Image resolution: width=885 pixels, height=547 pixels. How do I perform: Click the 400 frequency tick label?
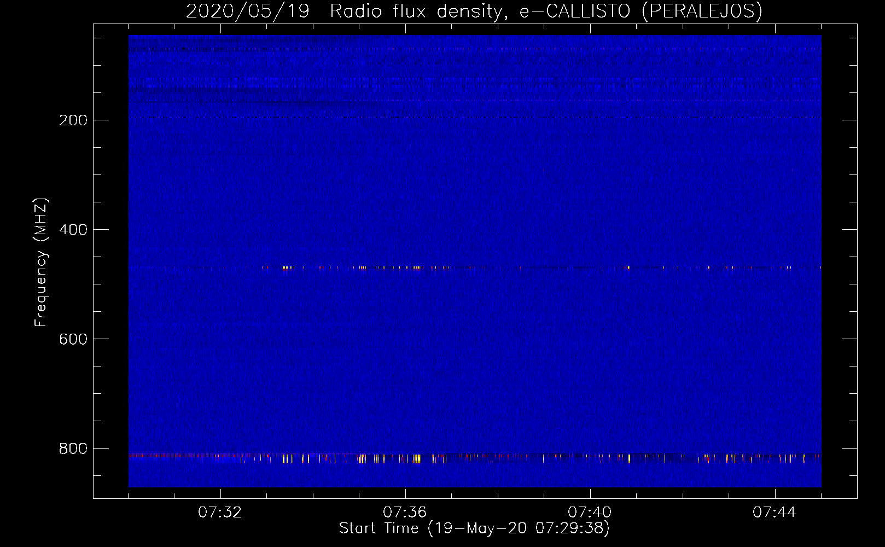(73, 230)
